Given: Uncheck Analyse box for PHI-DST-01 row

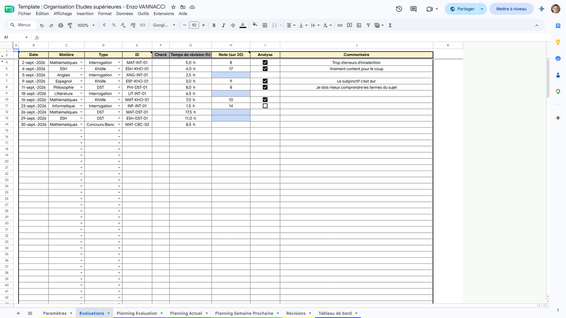Looking at the screenshot, I should 265,87.
